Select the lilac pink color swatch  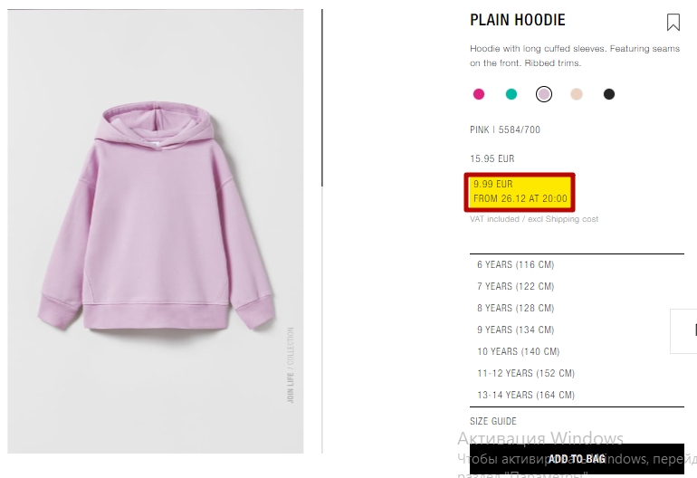(544, 94)
